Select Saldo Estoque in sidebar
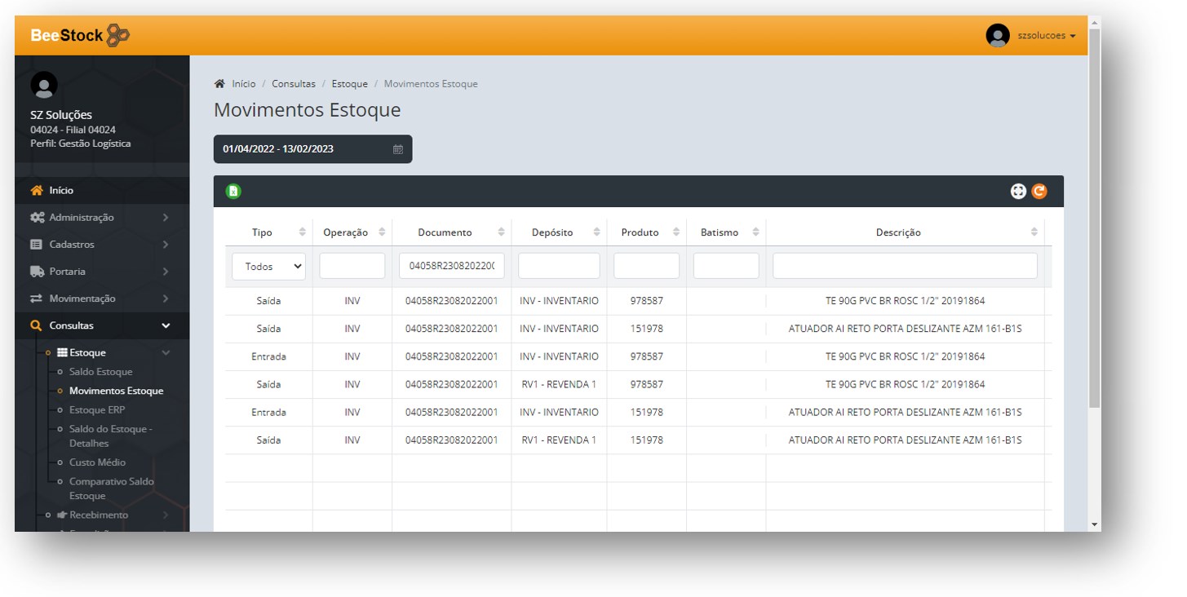The image size is (1187, 597). tap(100, 372)
